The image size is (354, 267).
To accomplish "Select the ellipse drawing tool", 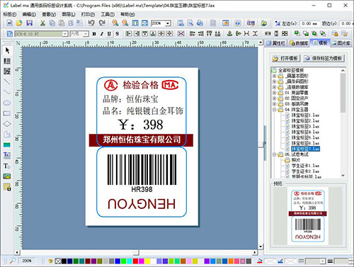I will coord(7,103).
